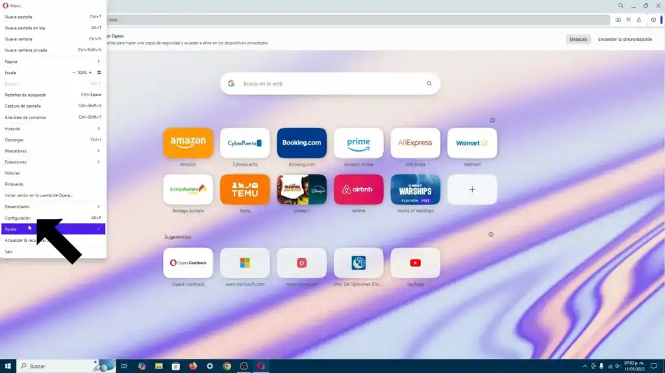The height and width of the screenshot is (373, 665).
Task: Open Windows Settings gear on taskbar
Action: [210, 367]
